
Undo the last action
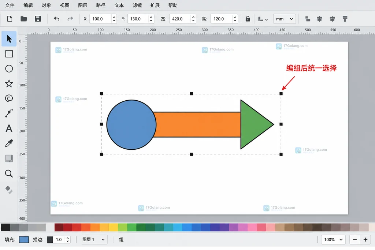click(56, 19)
